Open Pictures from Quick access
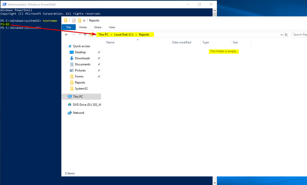The height and width of the screenshot is (185, 307). click(80, 70)
